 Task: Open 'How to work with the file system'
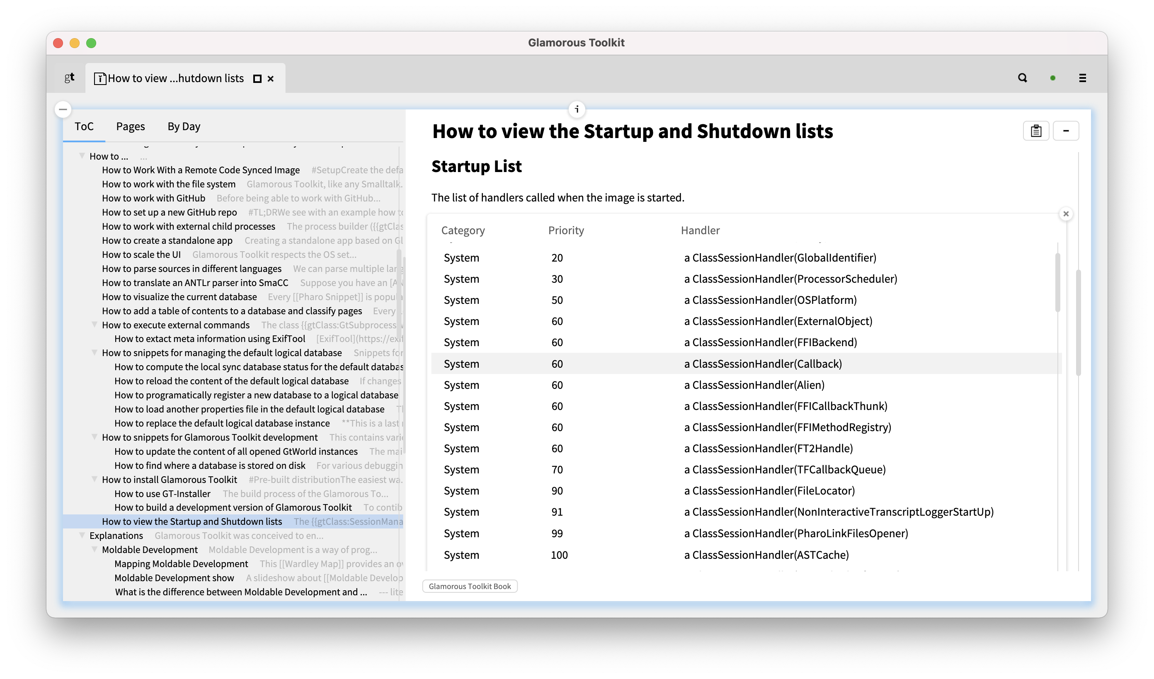tap(169, 184)
